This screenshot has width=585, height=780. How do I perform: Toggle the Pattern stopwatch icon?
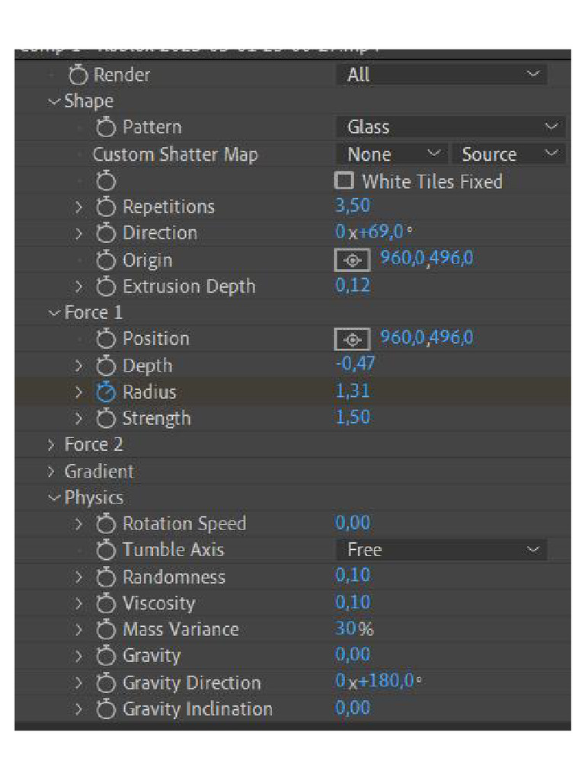[x=106, y=127]
